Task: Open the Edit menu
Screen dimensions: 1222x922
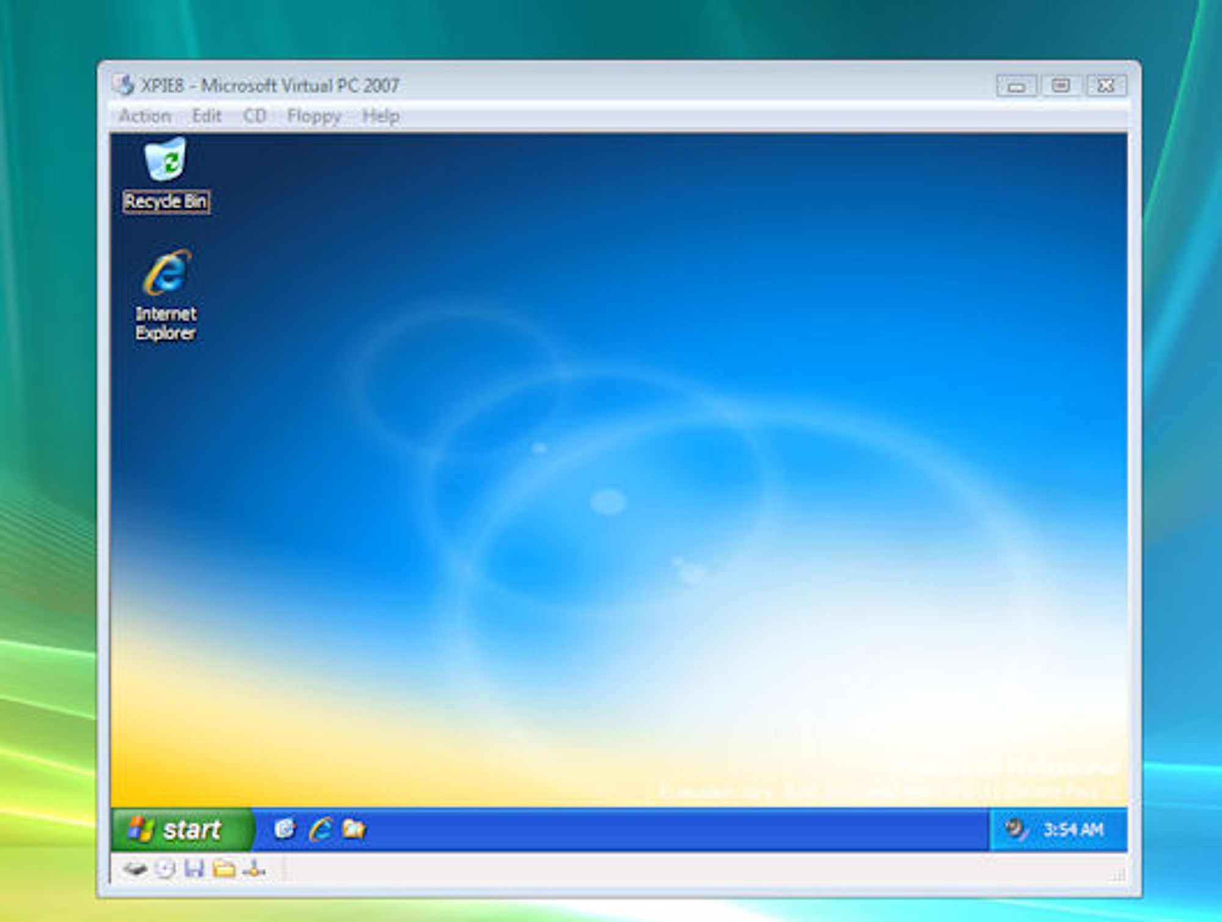Action: 207,116
